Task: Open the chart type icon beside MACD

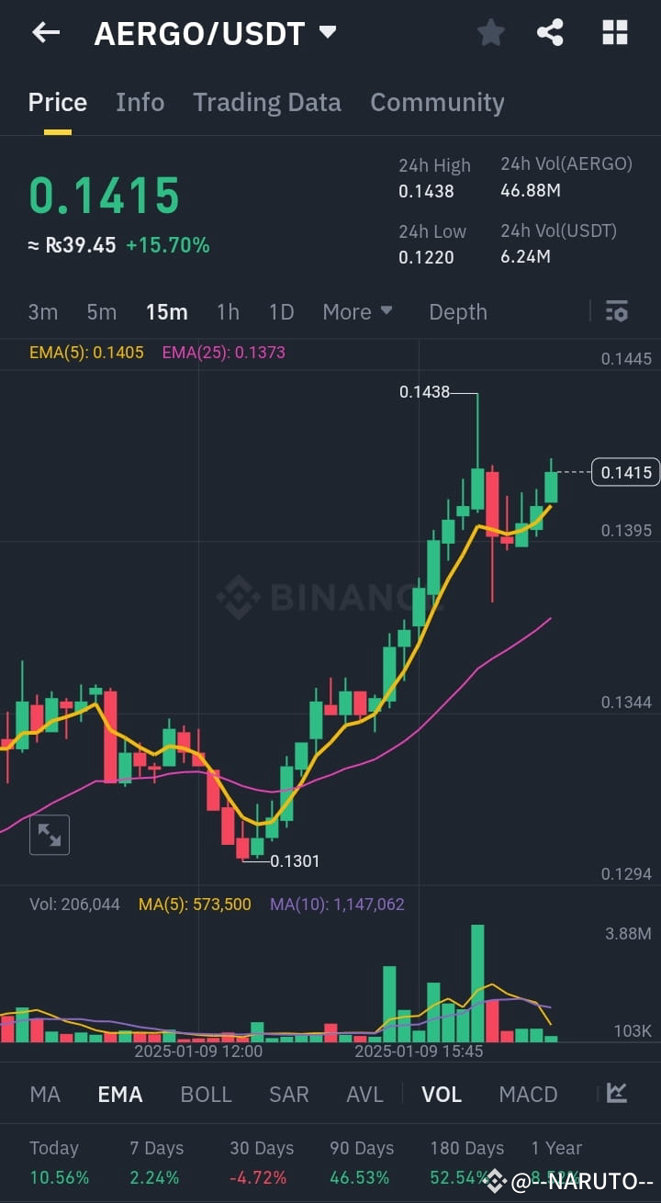Action: [617, 1094]
